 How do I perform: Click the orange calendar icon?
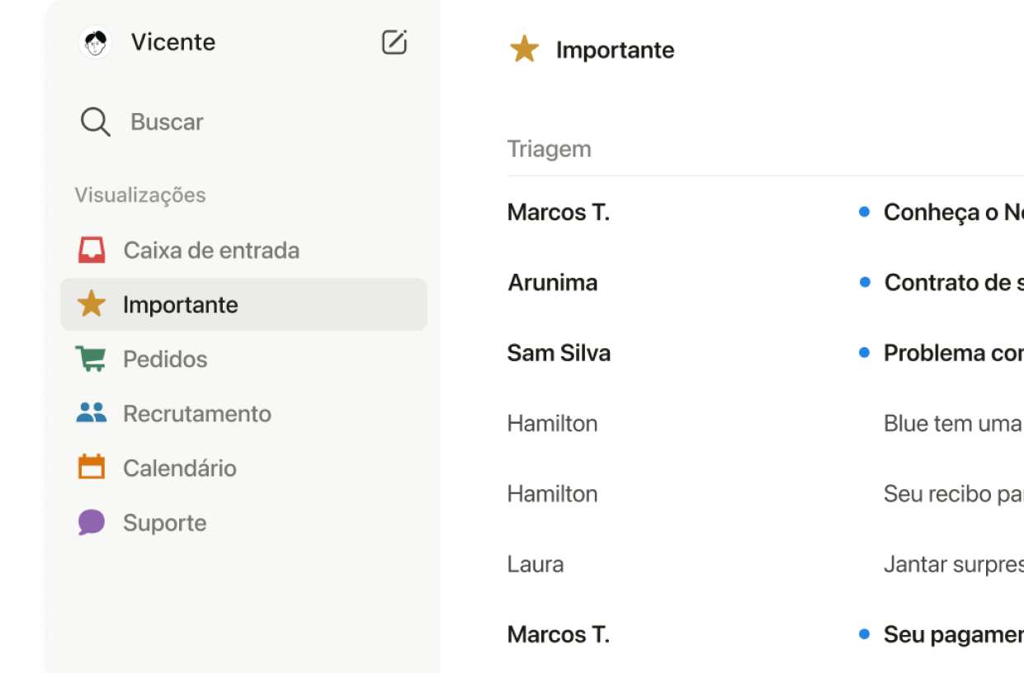[x=91, y=468]
